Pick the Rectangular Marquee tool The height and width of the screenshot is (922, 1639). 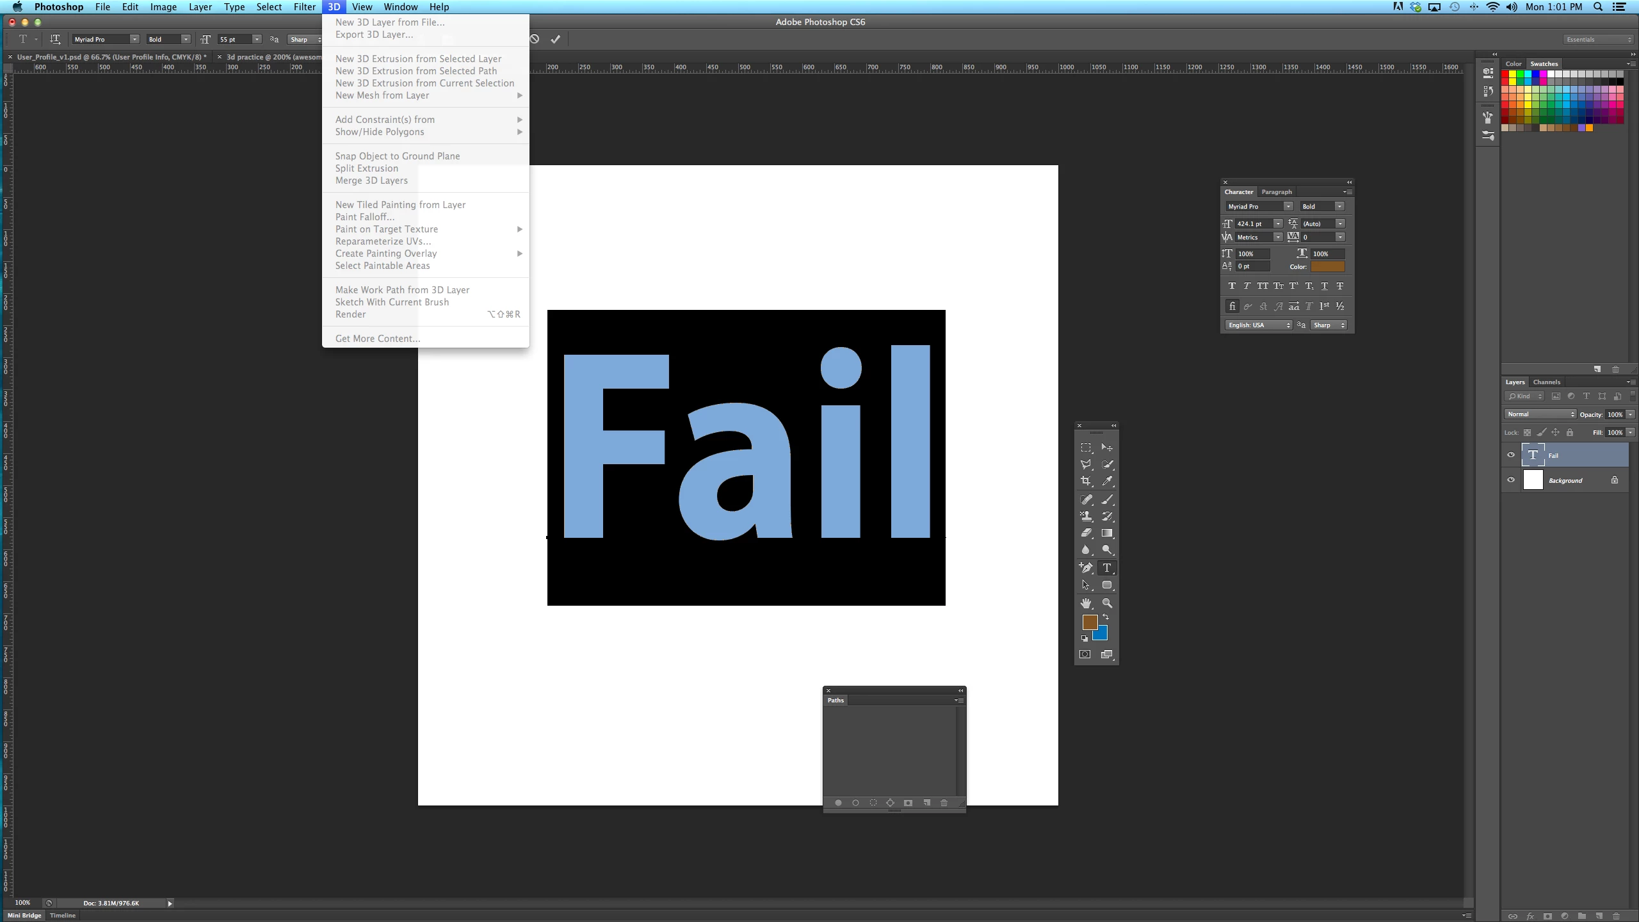tap(1086, 448)
